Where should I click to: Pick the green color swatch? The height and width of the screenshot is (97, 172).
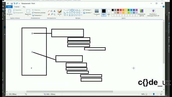tap(128, 10)
